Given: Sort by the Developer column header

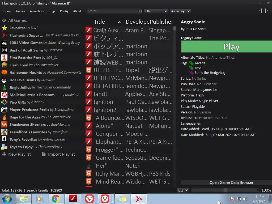Looking at the screenshot, I should click(137, 22).
